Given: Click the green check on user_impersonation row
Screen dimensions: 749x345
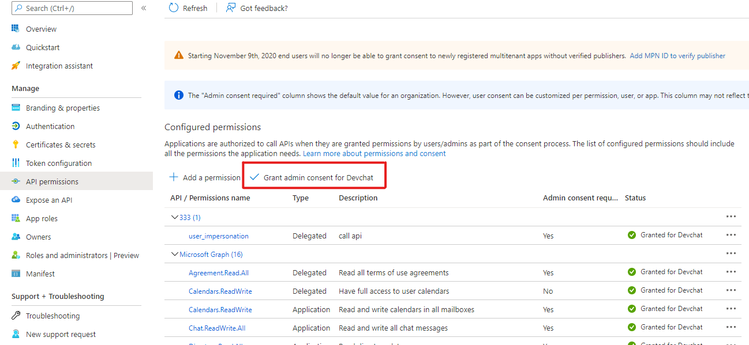Looking at the screenshot, I should tap(632, 235).
